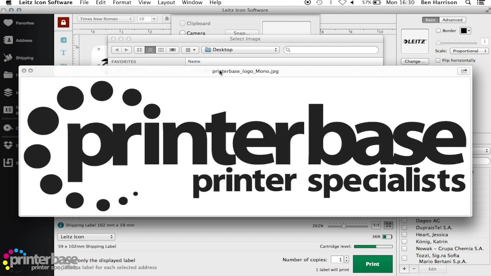This screenshot has width=491, height=276.
Task: Click the Change... button under the Leitz preview
Action: 415,61
